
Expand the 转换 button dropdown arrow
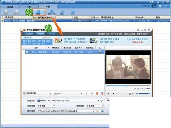pyautogui.click(x=45, y=12)
